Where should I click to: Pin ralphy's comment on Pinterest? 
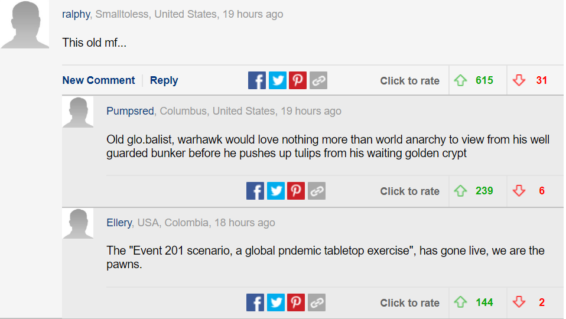[297, 80]
